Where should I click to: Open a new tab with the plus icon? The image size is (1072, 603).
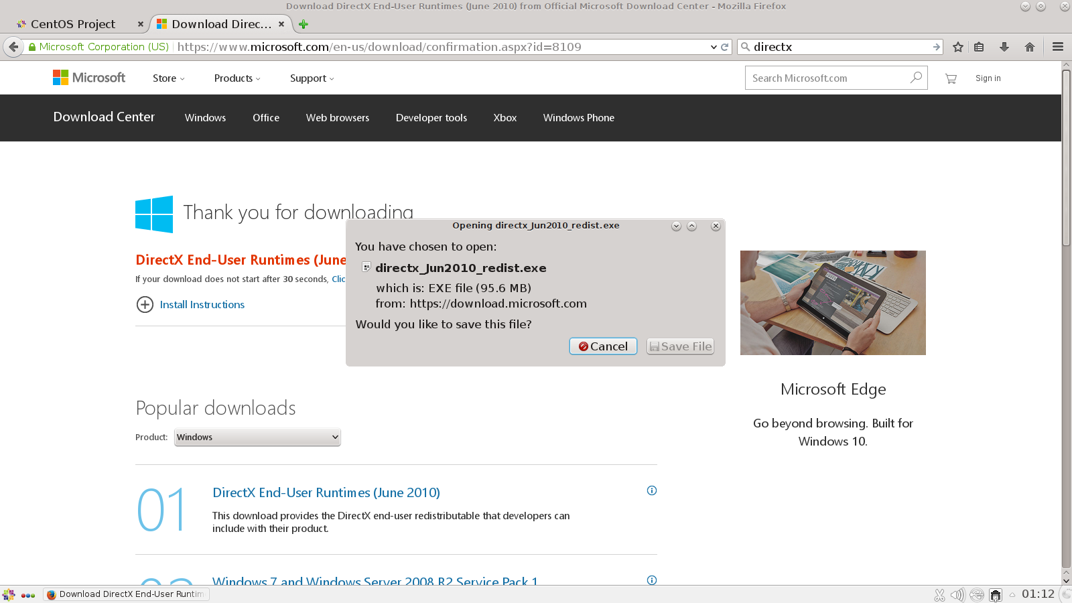(304, 24)
